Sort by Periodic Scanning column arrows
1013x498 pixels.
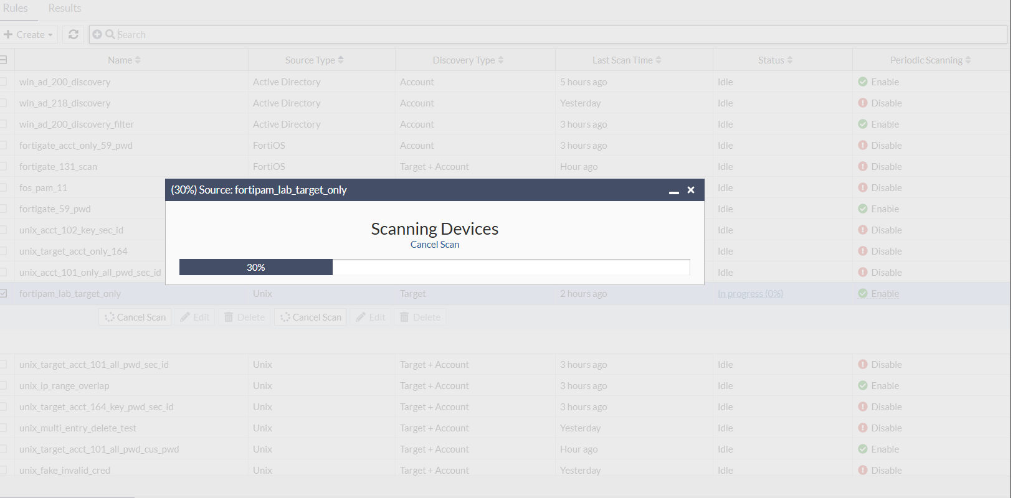pos(968,60)
